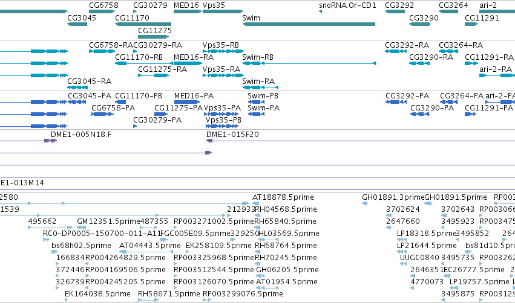Viewport: 515px width, 303px height.
Task: Open the MED16-PA protein label
Action: click(x=194, y=95)
